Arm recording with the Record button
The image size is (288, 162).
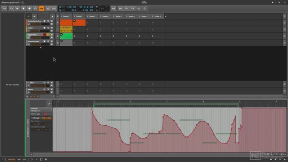pos(29,9)
